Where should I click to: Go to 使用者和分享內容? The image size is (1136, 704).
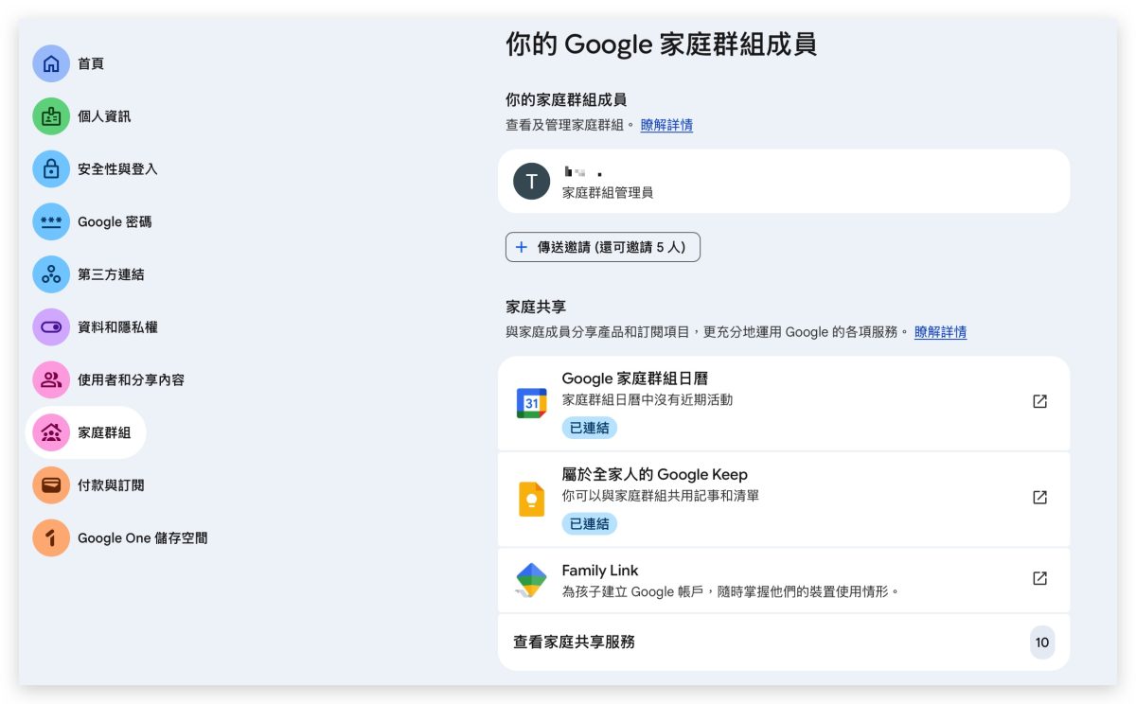click(x=131, y=379)
